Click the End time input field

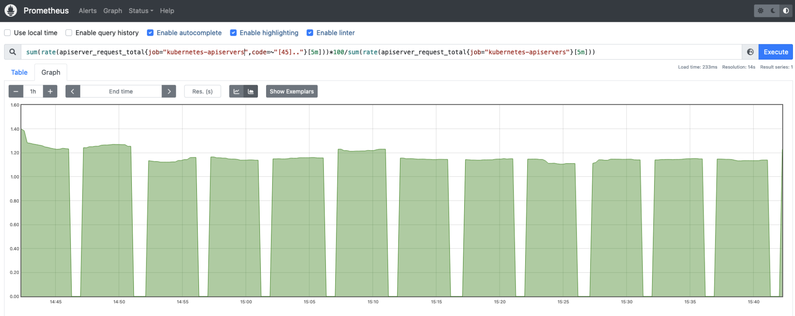pyautogui.click(x=121, y=91)
